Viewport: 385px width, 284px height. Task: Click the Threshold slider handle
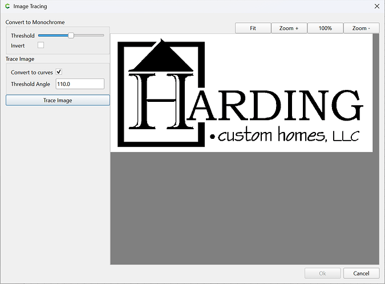click(71, 35)
